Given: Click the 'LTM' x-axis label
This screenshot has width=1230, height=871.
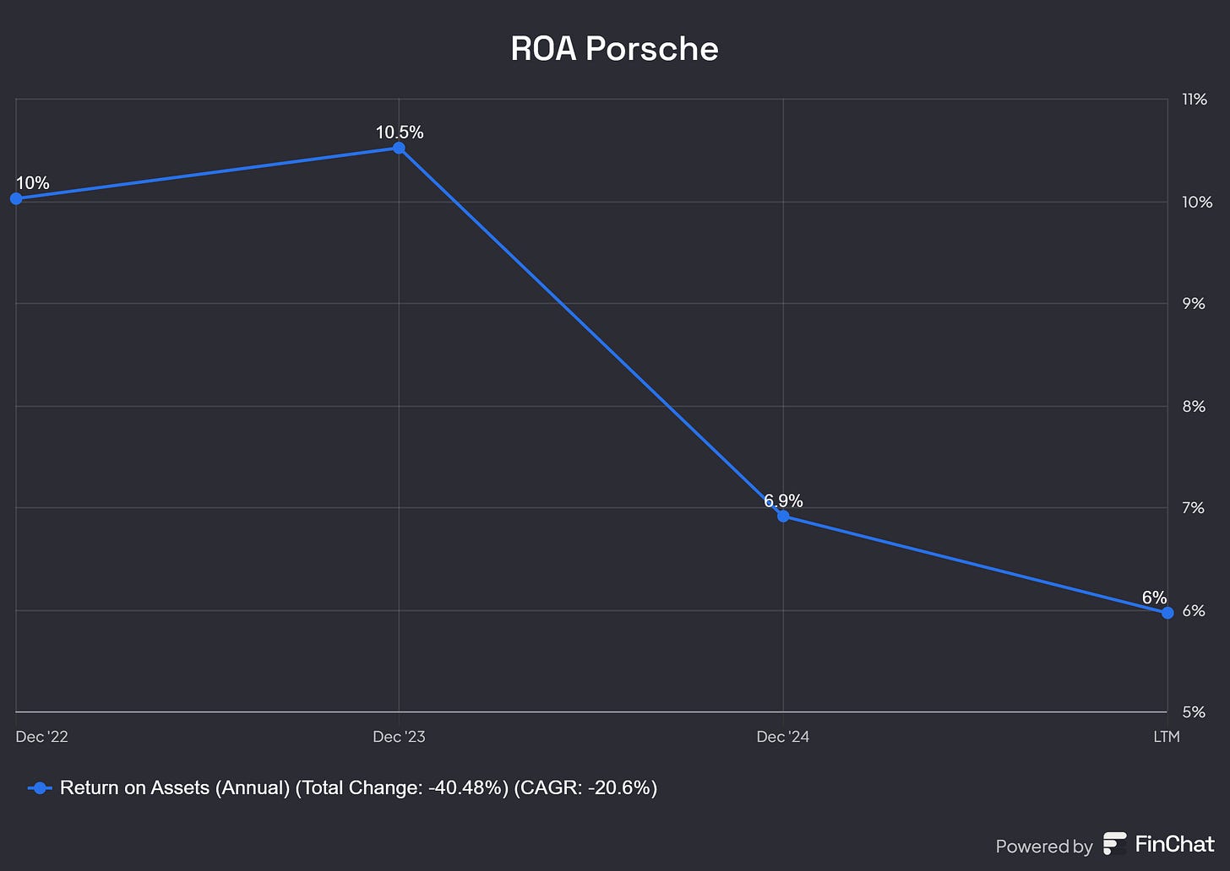Looking at the screenshot, I should click(1167, 737).
